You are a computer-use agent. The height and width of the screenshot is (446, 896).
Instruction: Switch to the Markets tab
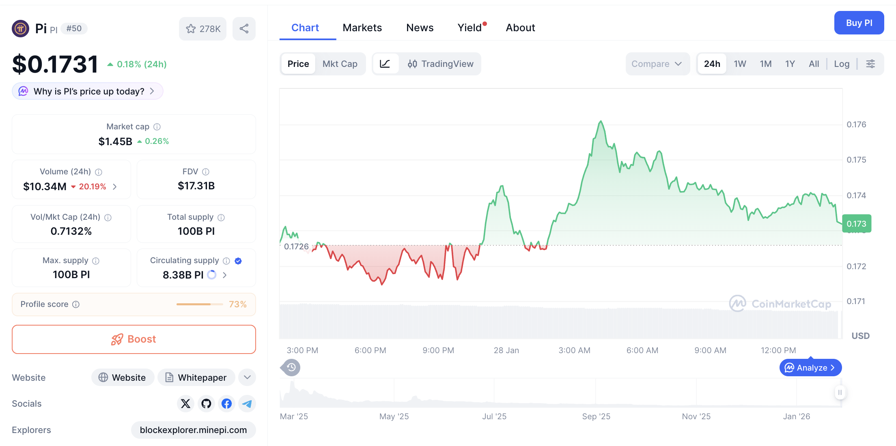(362, 27)
